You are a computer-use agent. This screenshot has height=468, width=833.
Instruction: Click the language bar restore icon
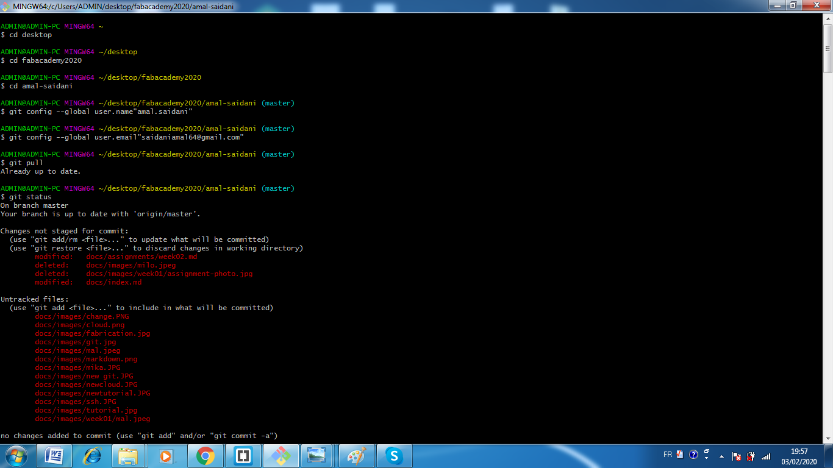(707, 452)
